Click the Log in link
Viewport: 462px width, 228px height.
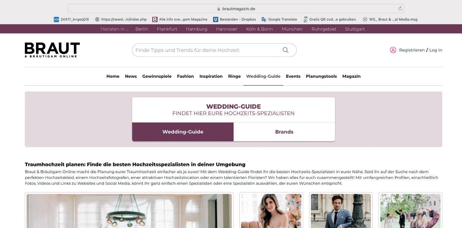[436, 50]
